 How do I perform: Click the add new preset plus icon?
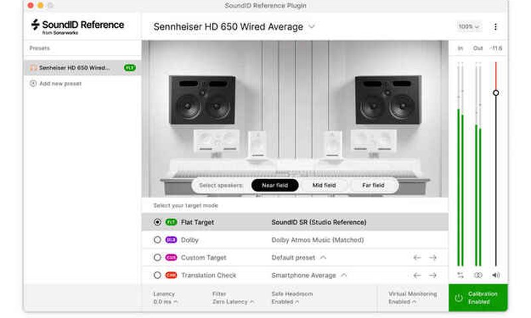(x=33, y=83)
